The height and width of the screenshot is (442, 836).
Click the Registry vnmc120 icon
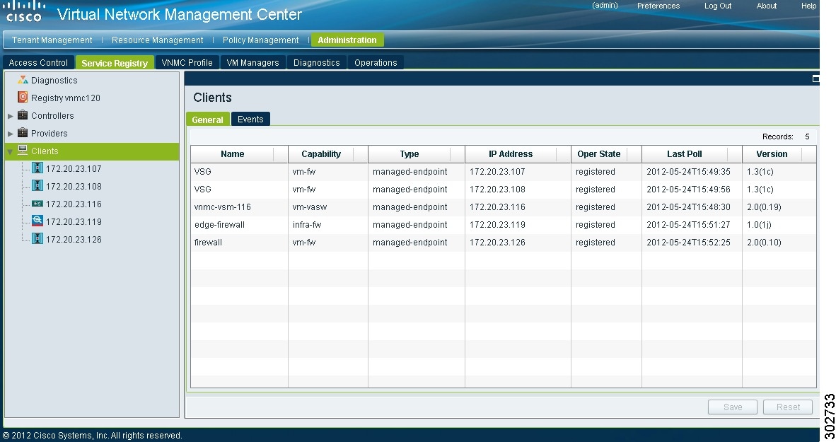click(x=23, y=97)
